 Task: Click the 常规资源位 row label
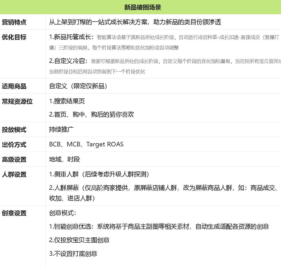pos(17,102)
